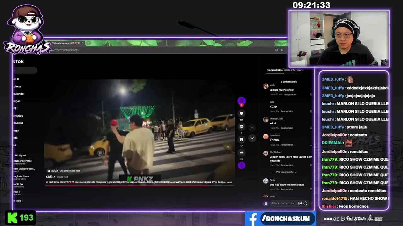The height and width of the screenshot is (226, 403).
Task: Like the TikTok video with heart icon
Action: click(x=241, y=114)
